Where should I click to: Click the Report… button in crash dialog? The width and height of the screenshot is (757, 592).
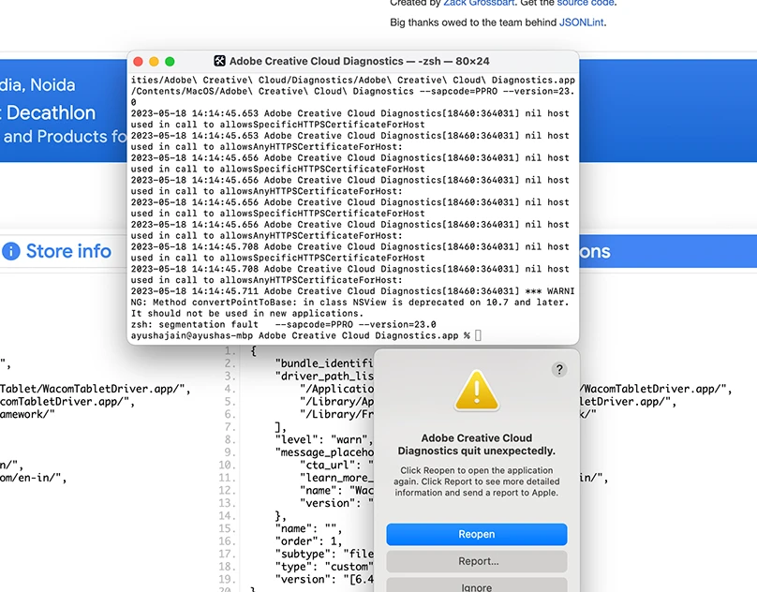click(x=476, y=561)
